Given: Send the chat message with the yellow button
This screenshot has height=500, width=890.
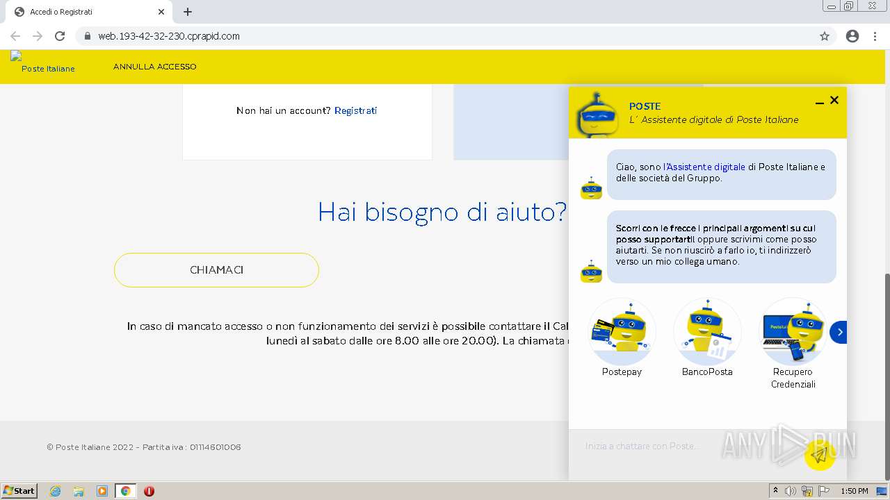Looking at the screenshot, I should coord(820,455).
